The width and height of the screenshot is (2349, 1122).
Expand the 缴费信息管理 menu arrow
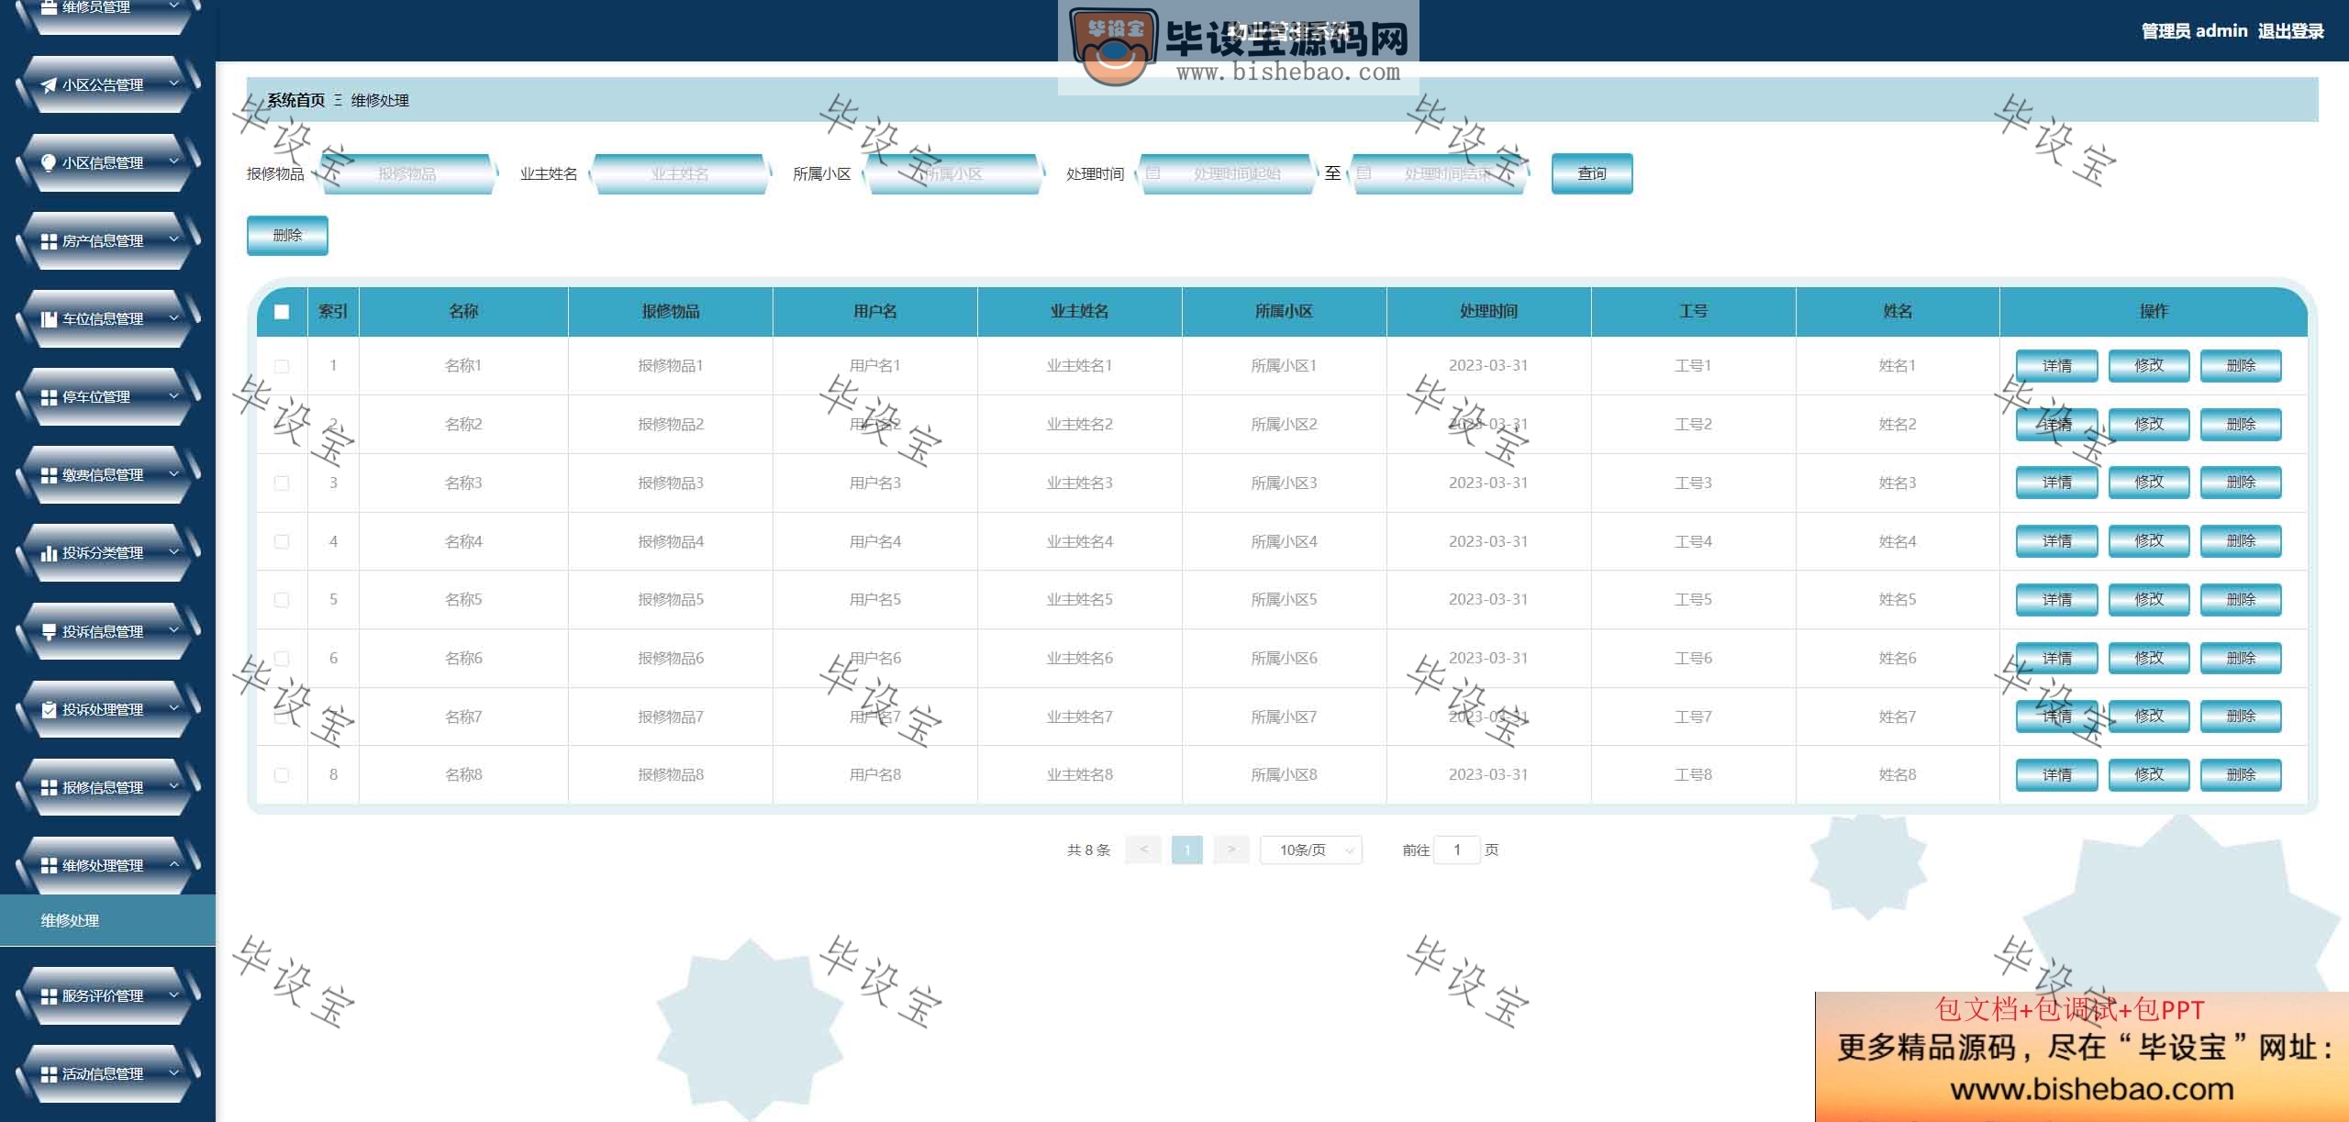[x=174, y=473]
